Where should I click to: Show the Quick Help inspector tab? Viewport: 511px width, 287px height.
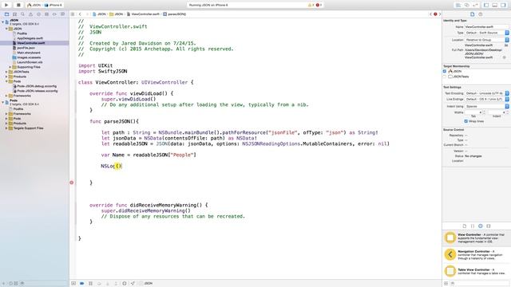[481, 14]
